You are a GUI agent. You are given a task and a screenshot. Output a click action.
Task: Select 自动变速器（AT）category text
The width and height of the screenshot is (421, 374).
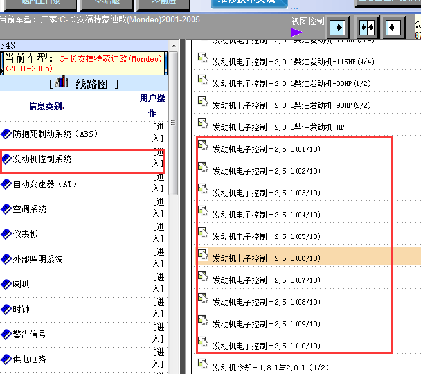[45, 184]
